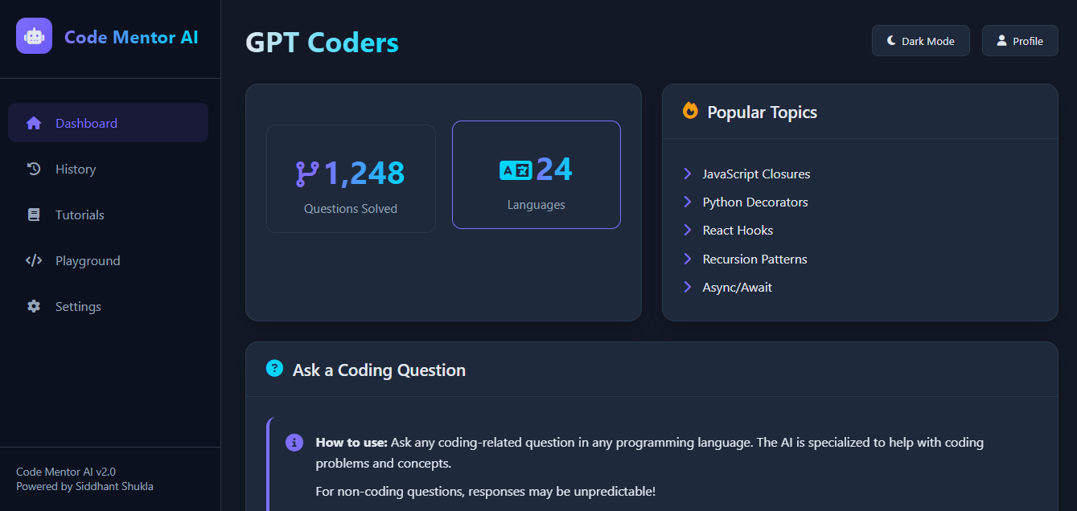Image resolution: width=1077 pixels, height=511 pixels.
Task: Open the Recursion Patterns topic
Action: tap(754, 259)
